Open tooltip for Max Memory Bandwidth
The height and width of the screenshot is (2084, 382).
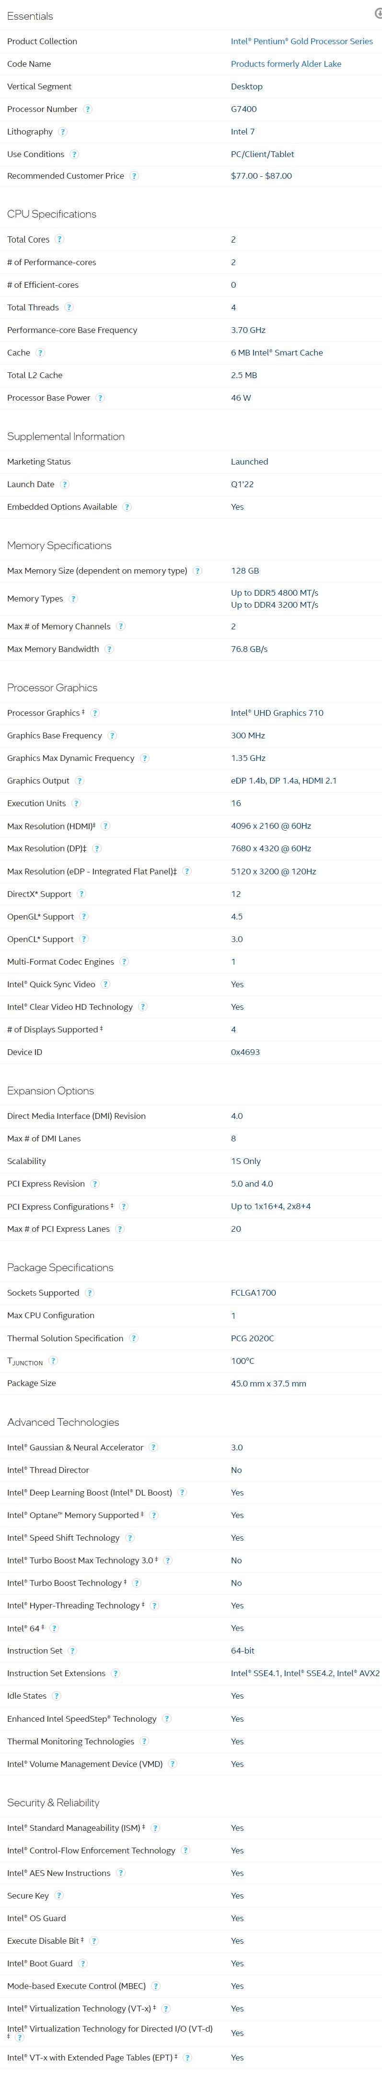[x=109, y=649]
